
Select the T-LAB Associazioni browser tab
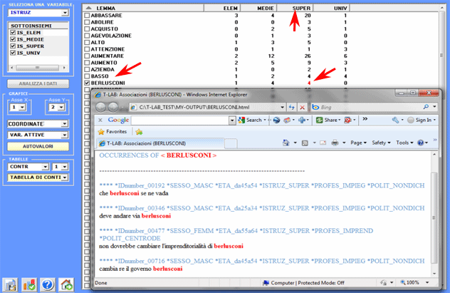pos(159,143)
